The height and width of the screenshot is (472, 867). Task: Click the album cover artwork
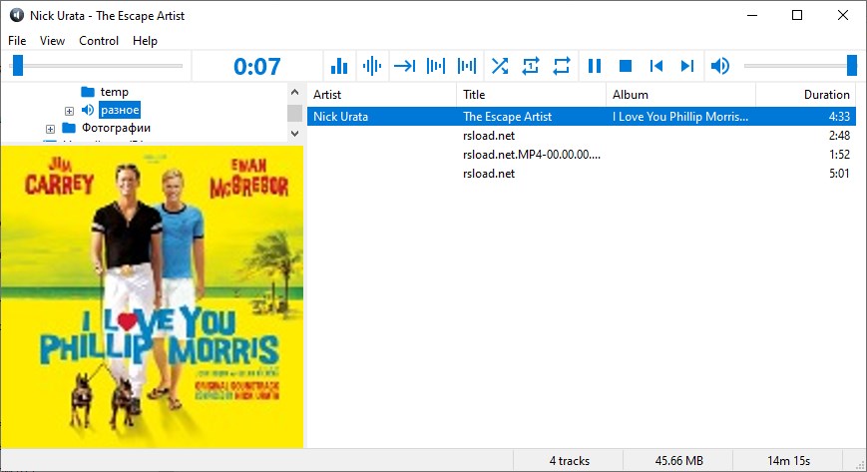click(152, 296)
